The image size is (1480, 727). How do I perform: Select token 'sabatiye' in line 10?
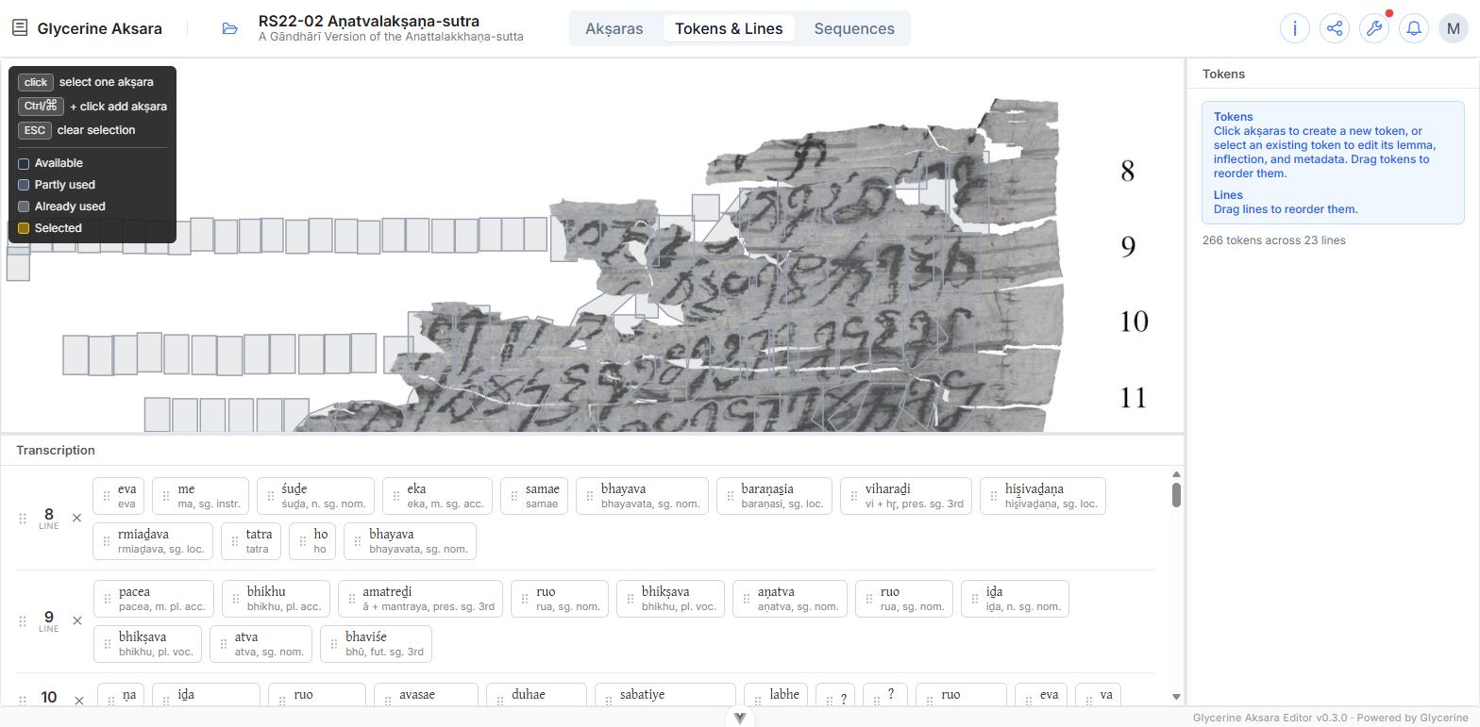(x=664, y=696)
